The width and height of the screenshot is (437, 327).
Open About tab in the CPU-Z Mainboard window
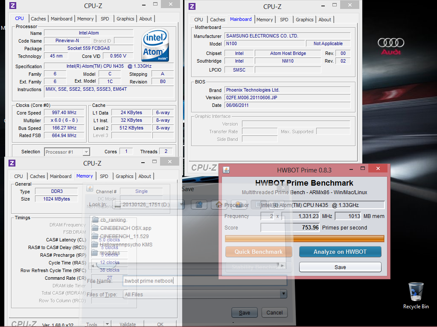point(325,20)
